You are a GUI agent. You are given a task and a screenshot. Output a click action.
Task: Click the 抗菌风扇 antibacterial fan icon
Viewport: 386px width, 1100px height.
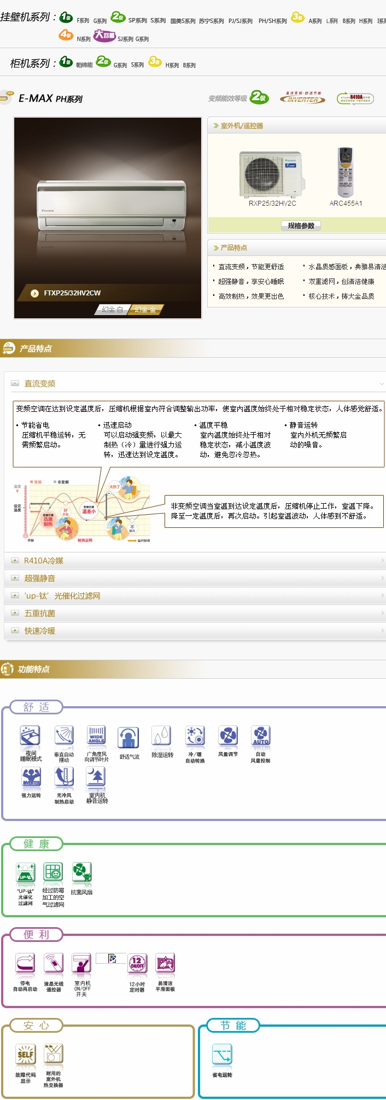pyautogui.click(x=81, y=872)
